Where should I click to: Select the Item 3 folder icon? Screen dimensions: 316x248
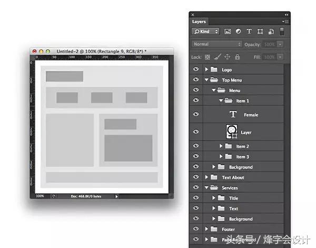(x=229, y=156)
